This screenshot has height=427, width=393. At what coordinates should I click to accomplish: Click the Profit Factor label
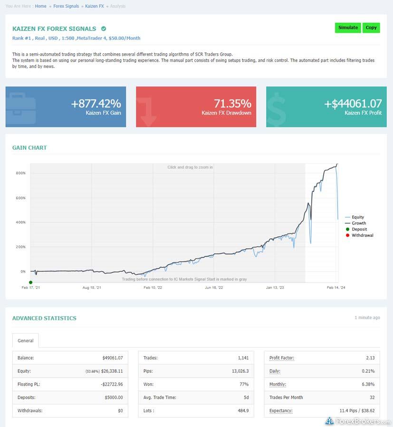[281, 358]
